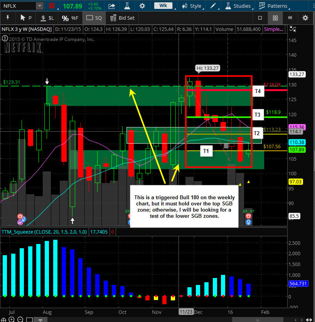Open the Wk timeframe selector
The image size is (315, 322).
(163, 6)
